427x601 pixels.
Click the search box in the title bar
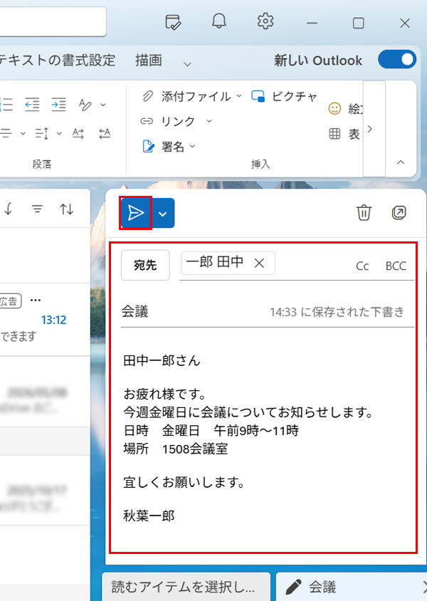click(53, 21)
